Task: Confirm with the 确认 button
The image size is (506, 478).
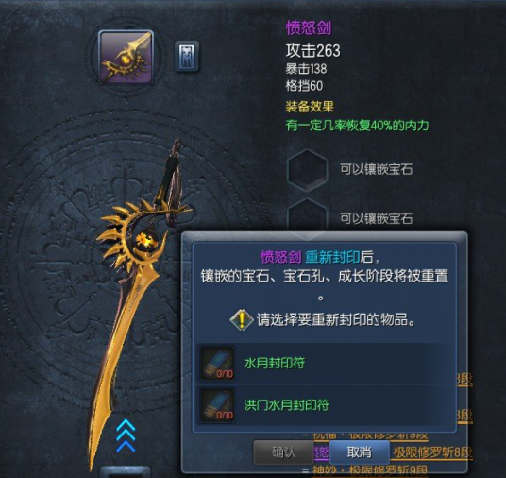Action: (283, 452)
